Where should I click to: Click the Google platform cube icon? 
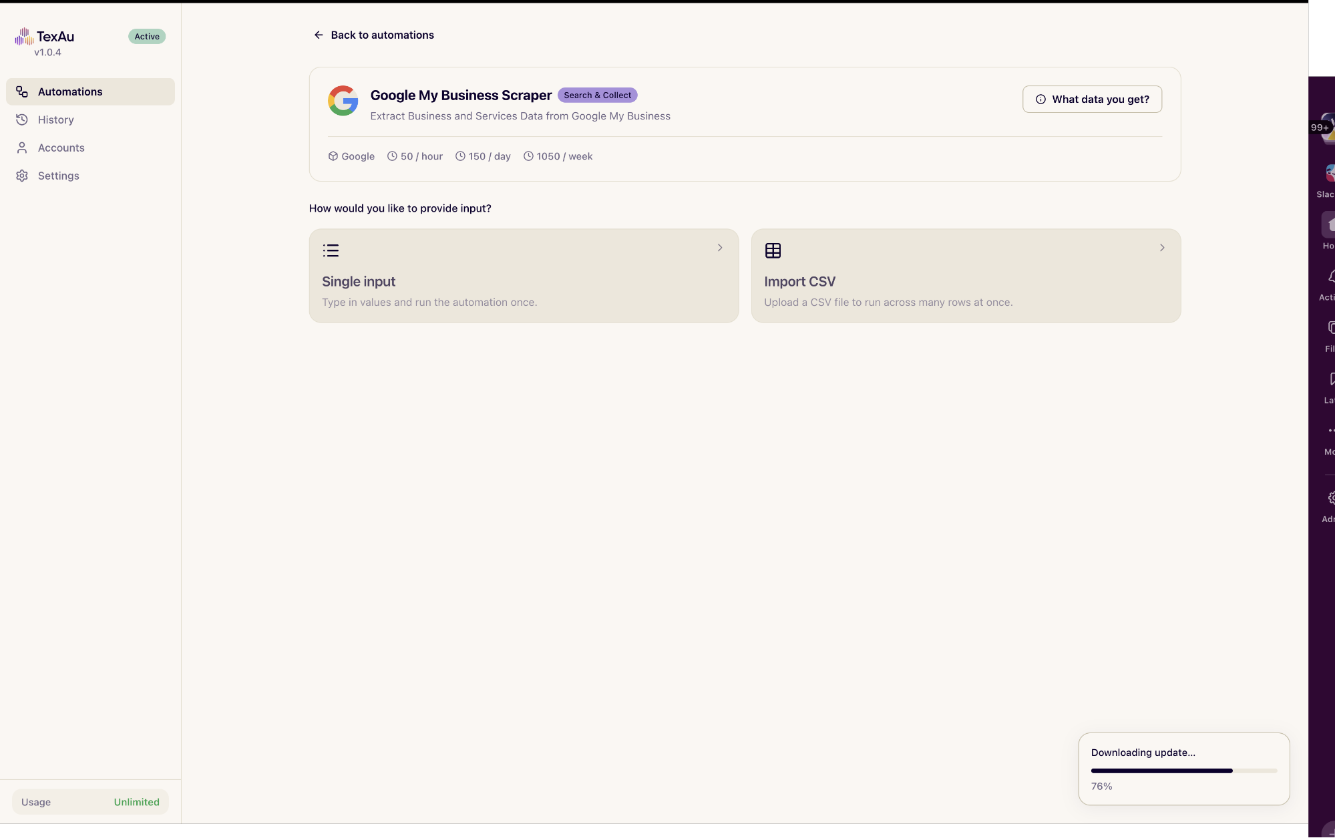(333, 156)
